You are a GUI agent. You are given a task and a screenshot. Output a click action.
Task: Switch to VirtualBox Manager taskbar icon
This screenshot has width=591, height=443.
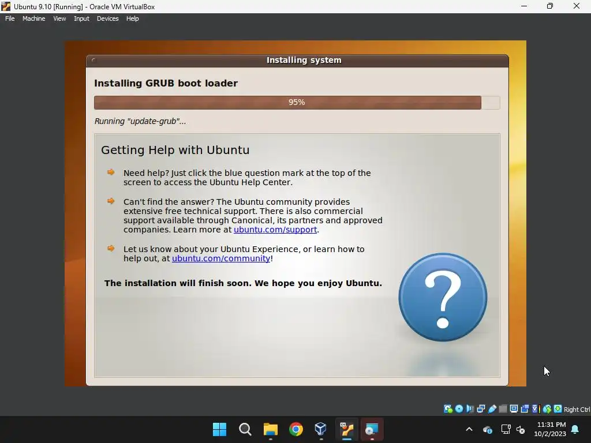[321, 429]
